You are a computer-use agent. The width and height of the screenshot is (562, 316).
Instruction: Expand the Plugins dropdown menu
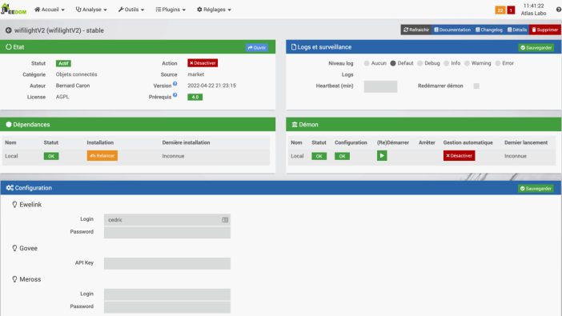point(171,10)
